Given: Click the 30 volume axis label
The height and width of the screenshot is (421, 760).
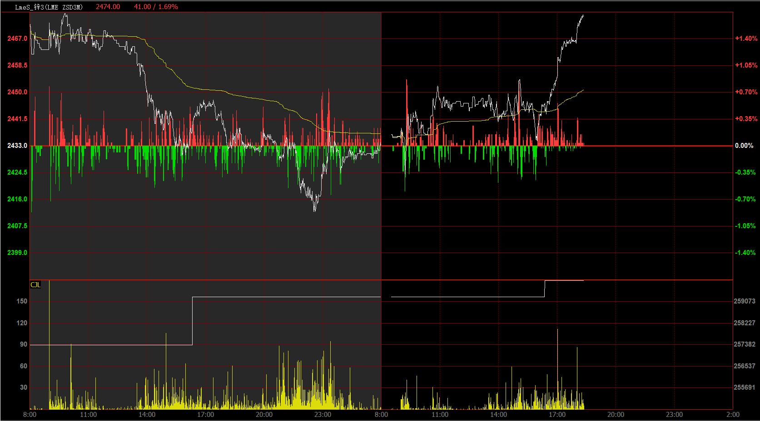Looking at the screenshot, I should [x=24, y=388].
